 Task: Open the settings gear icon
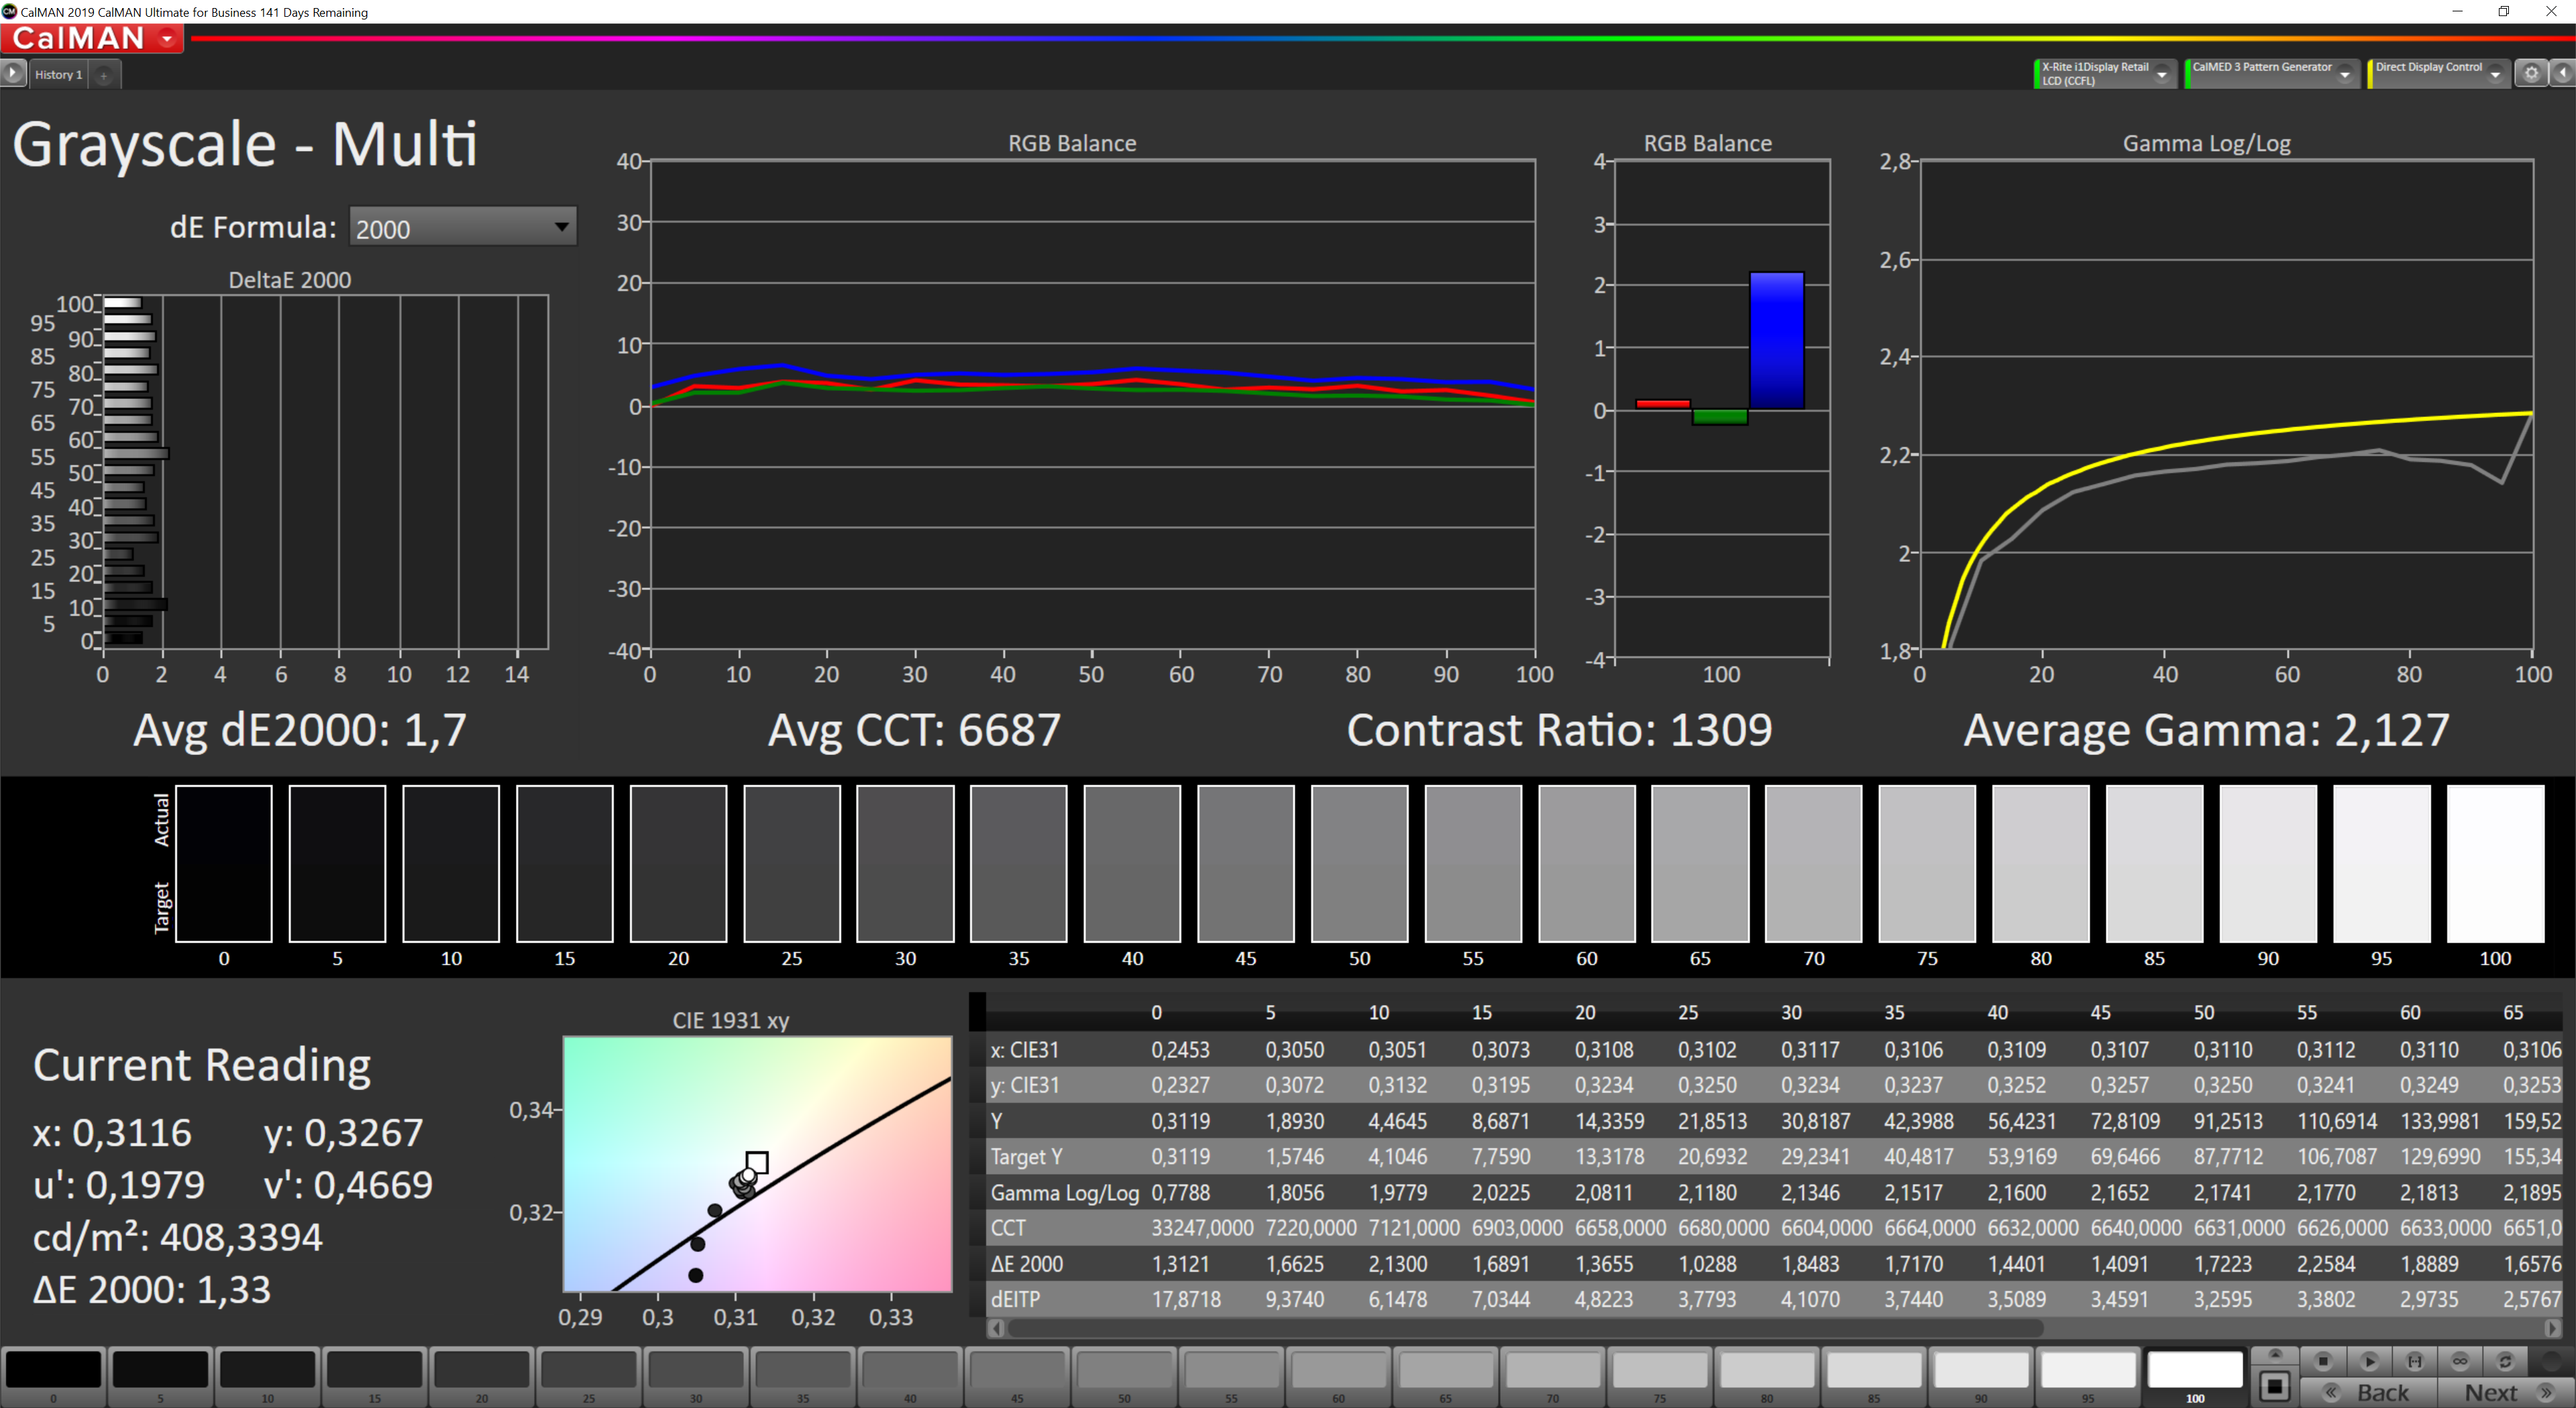coord(2531,74)
